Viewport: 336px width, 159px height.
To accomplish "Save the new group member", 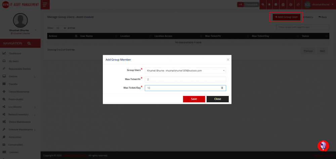I will click(194, 99).
